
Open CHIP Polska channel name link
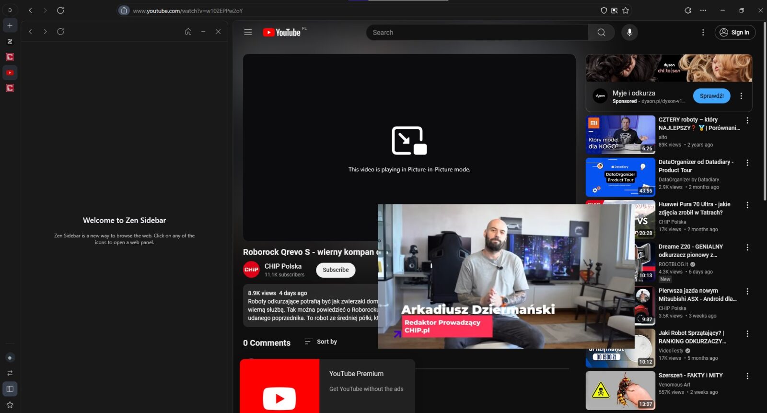click(283, 266)
